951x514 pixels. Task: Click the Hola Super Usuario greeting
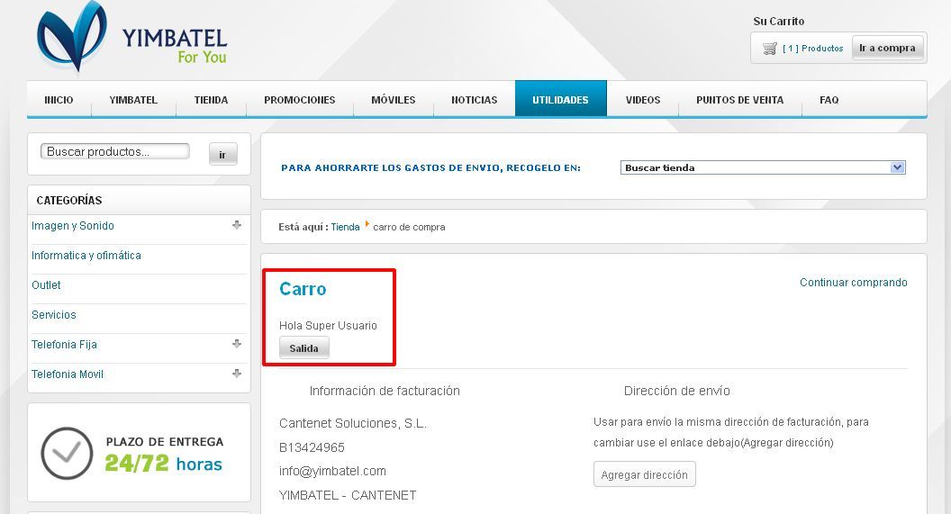coord(328,326)
